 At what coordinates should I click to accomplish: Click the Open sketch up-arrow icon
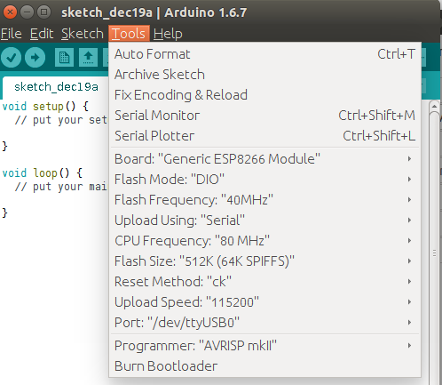(x=88, y=57)
